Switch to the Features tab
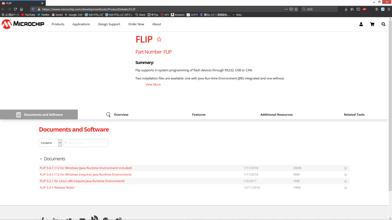Screen dimensions: 392x220 199,115
